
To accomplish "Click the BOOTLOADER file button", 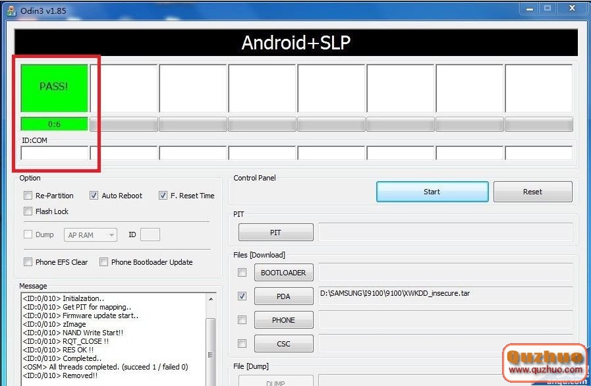I will tap(284, 273).
